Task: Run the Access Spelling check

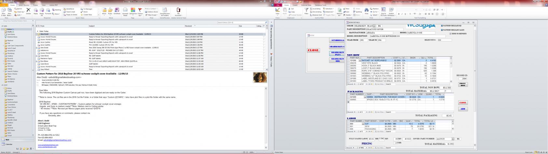Action: coord(358,12)
